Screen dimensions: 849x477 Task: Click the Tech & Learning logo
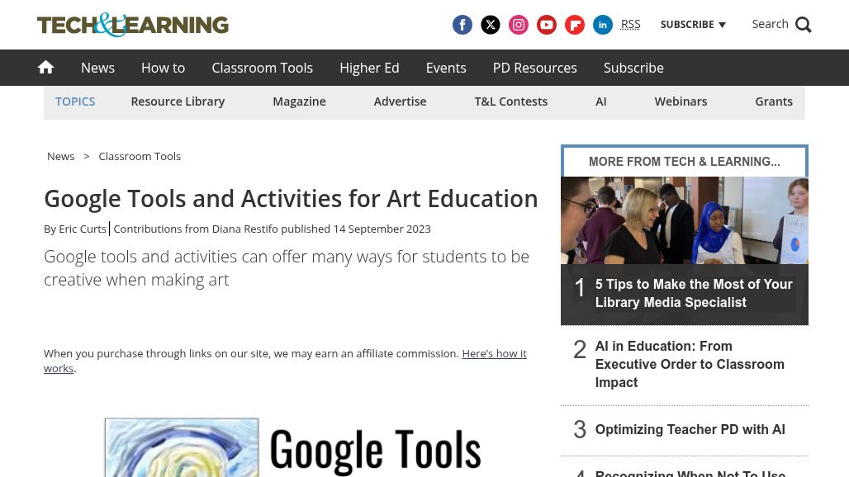pos(133,25)
